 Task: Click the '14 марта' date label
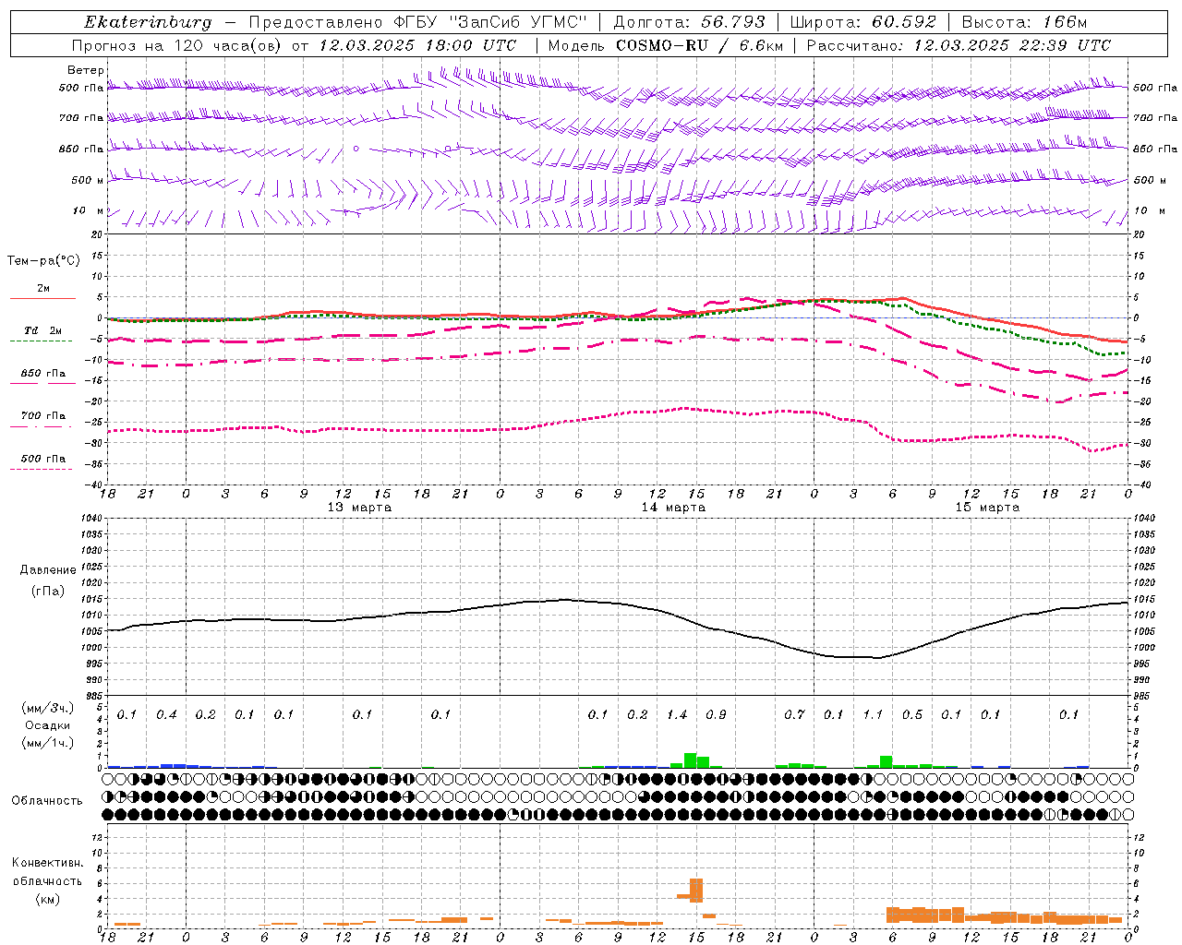673,508
